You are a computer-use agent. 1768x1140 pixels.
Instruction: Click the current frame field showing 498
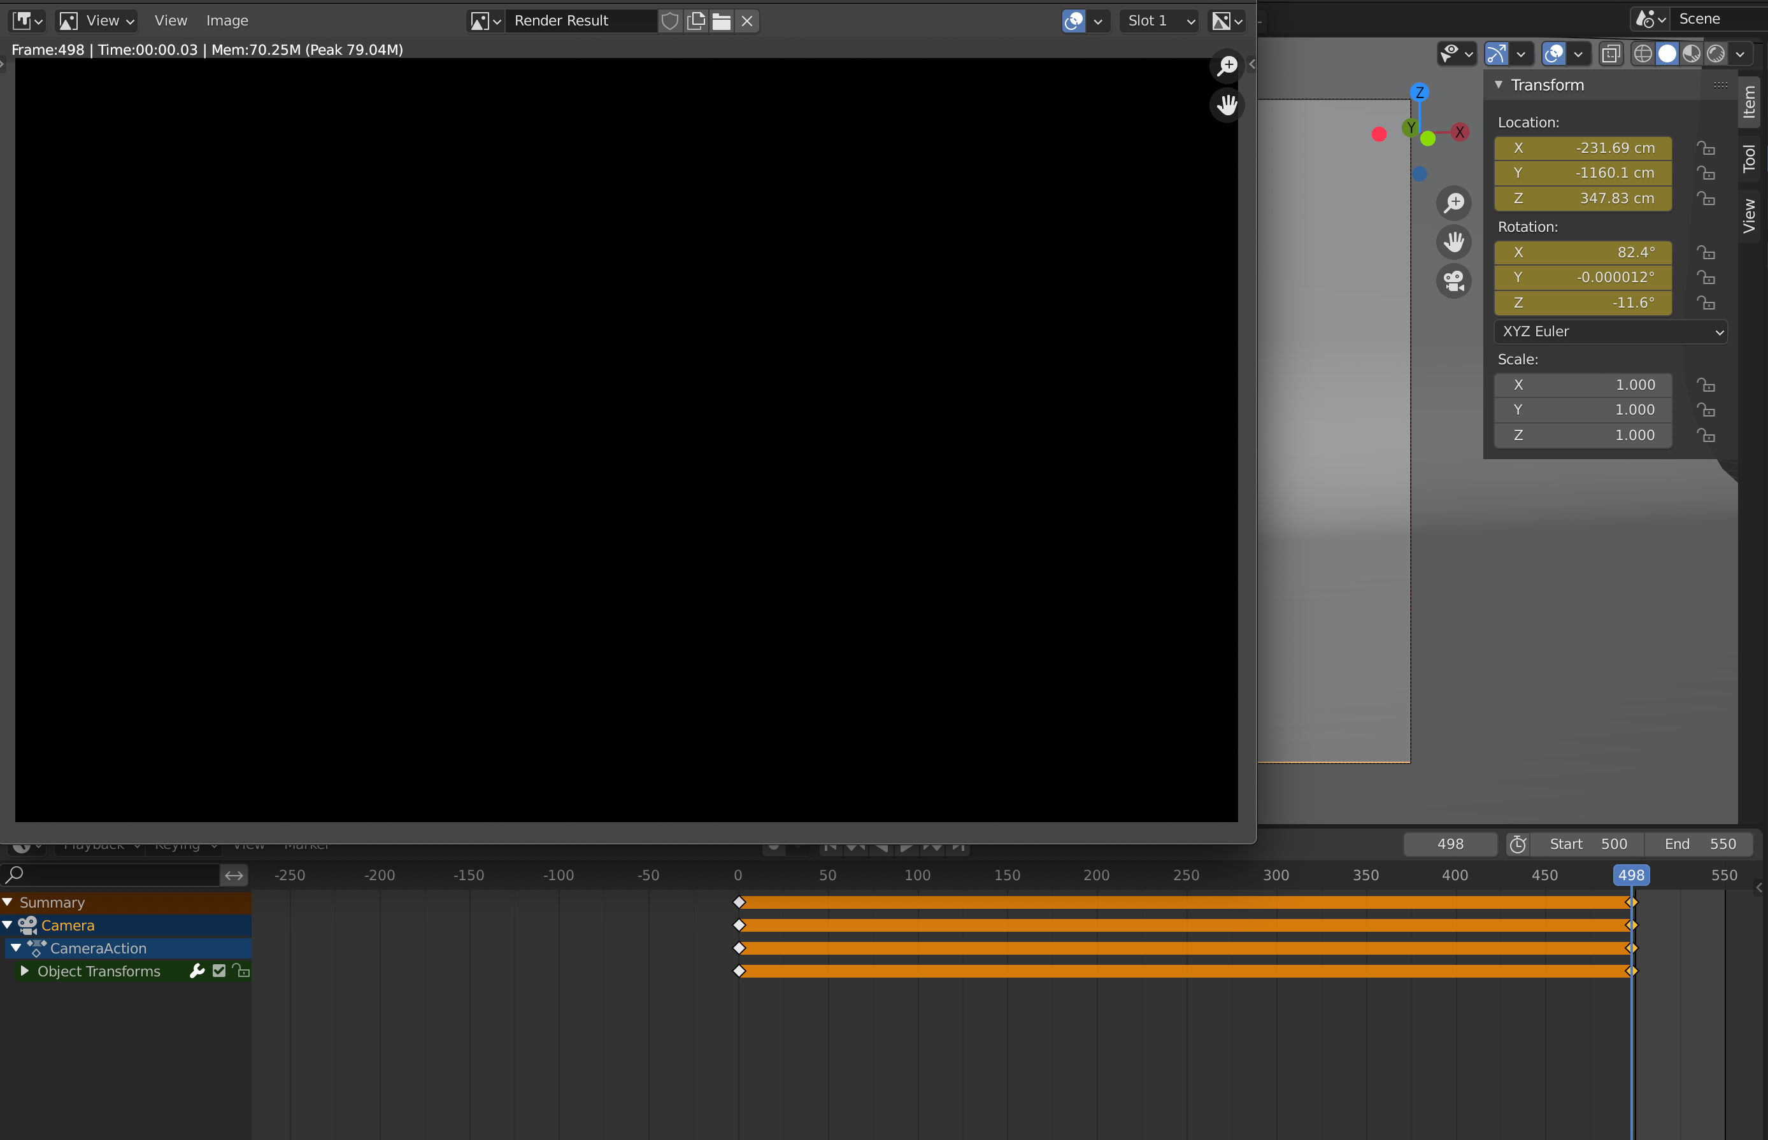pos(1450,844)
